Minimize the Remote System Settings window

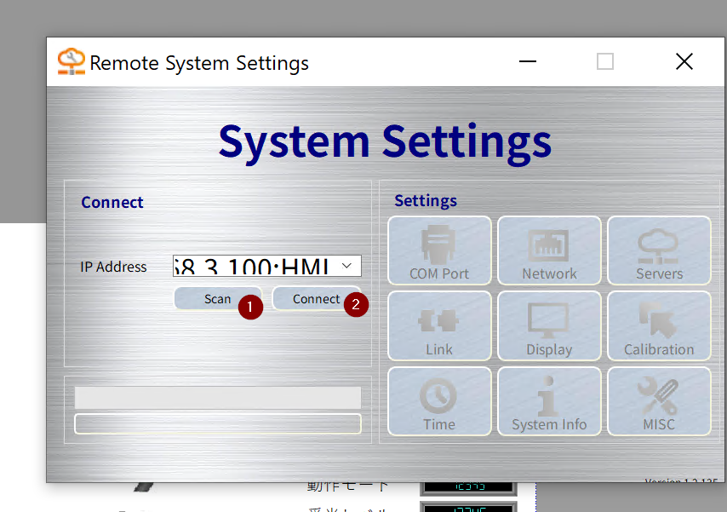coord(528,62)
